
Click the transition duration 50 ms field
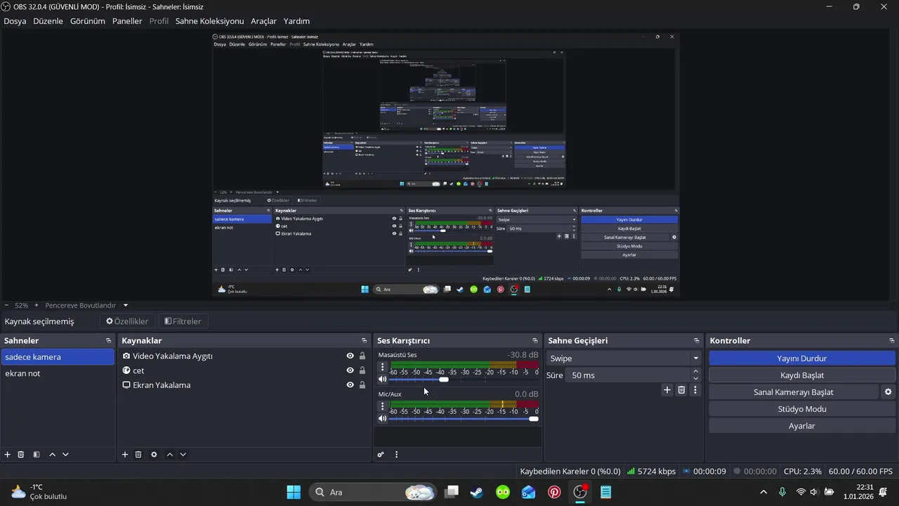(629, 375)
